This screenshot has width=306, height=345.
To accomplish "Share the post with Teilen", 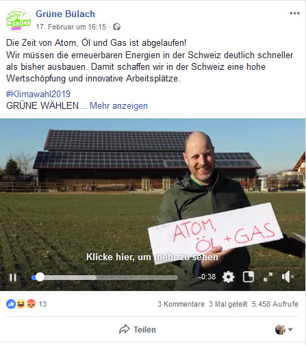I will pyautogui.click(x=138, y=330).
